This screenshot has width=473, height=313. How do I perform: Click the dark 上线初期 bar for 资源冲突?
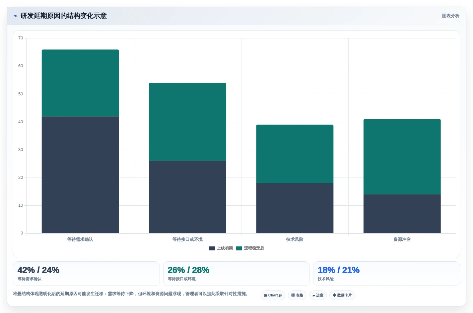402,214
